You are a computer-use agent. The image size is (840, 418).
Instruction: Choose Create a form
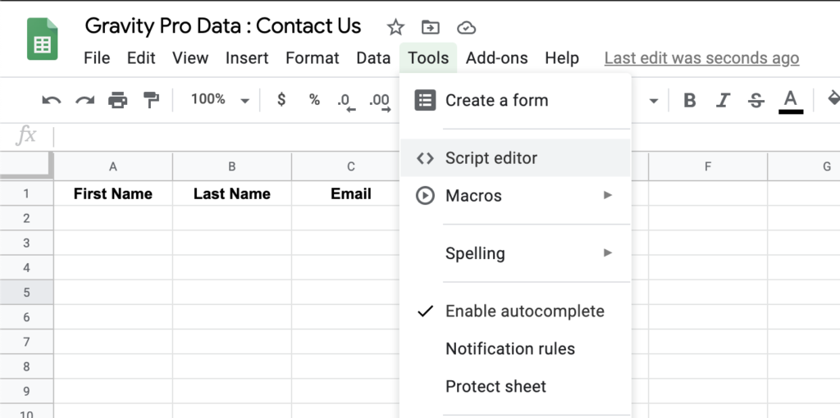515,100
